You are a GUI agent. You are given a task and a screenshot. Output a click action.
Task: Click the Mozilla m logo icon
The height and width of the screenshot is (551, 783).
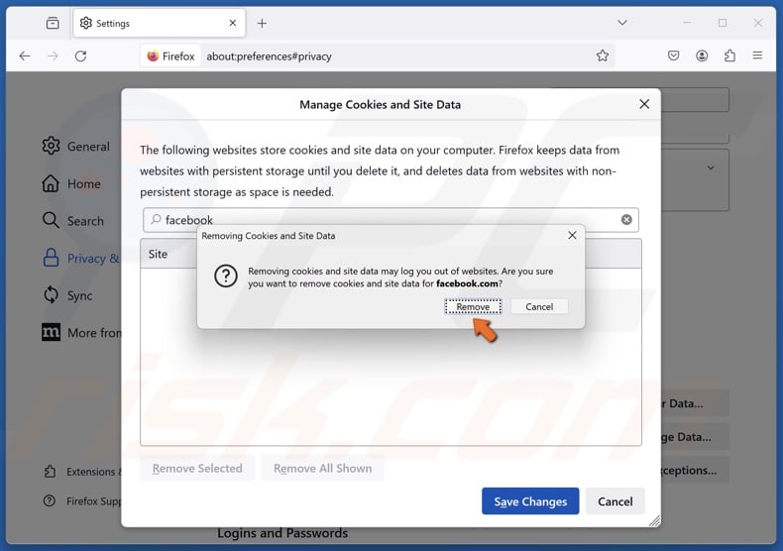(51, 332)
